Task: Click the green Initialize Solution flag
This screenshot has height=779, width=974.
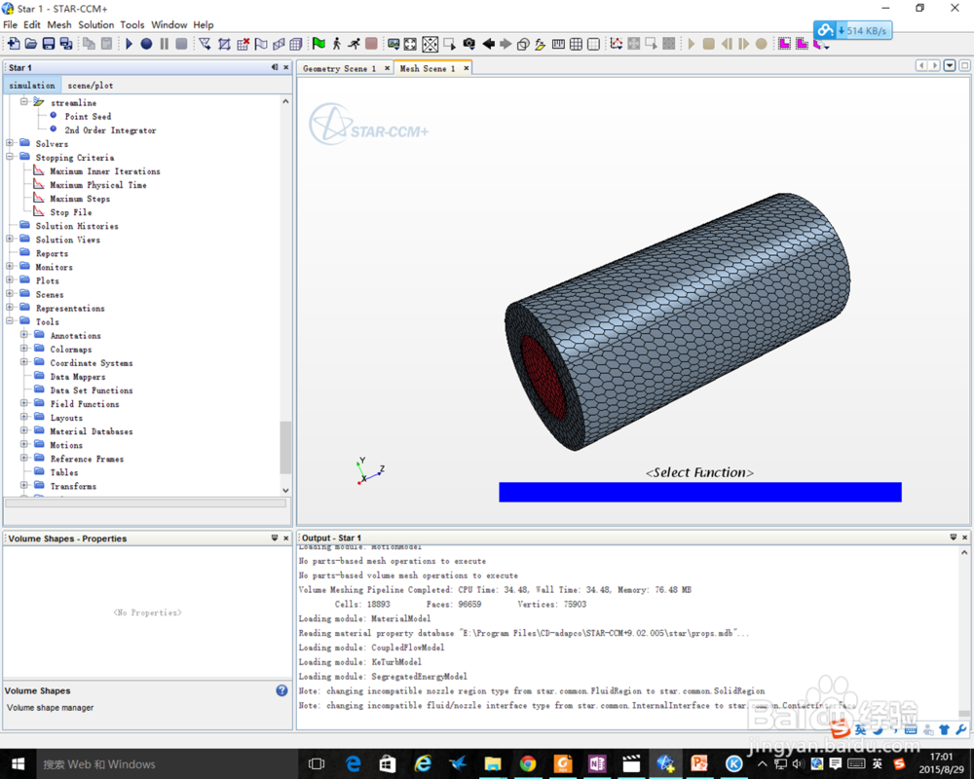Action: 318,44
